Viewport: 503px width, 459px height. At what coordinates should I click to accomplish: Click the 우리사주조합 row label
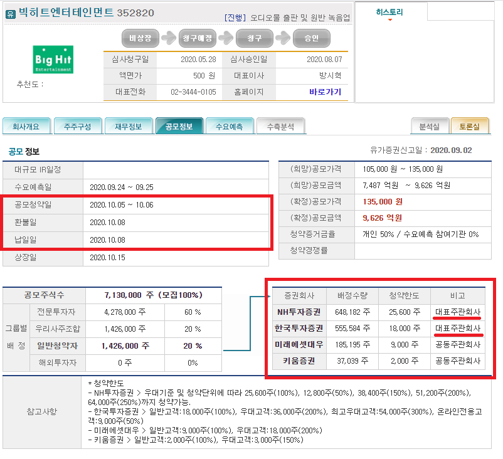pyautogui.click(x=58, y=329)
